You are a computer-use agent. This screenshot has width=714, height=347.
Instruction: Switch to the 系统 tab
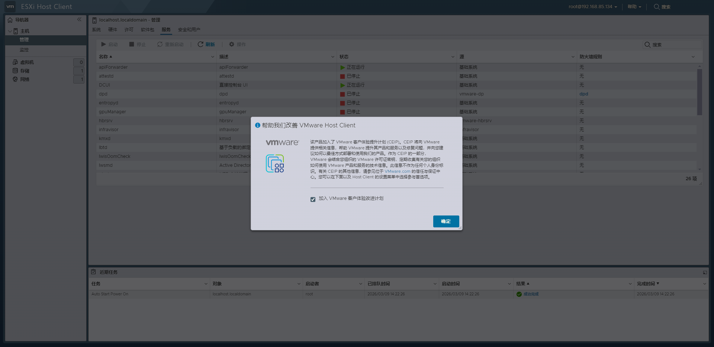coord(96,29)
